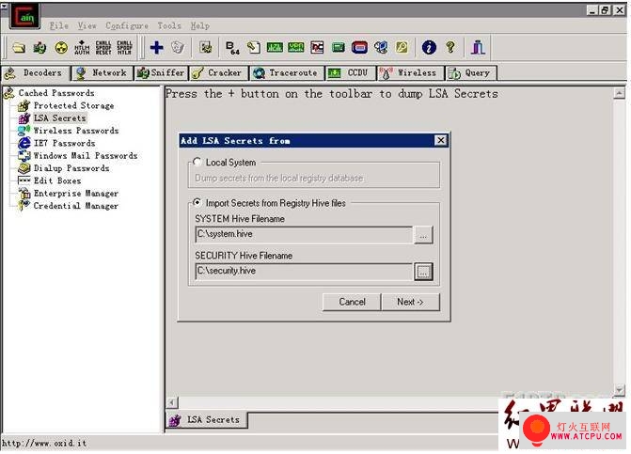
Task: Select Windows Mail Passwords in tree
Action: (x=86, y=156)
